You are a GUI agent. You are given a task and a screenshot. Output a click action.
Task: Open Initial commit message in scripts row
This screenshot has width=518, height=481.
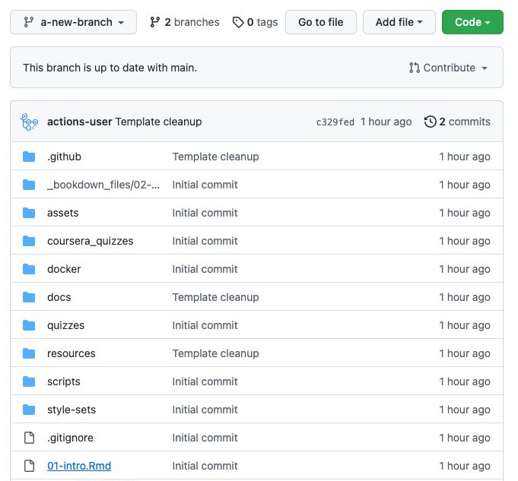[205, 381]
